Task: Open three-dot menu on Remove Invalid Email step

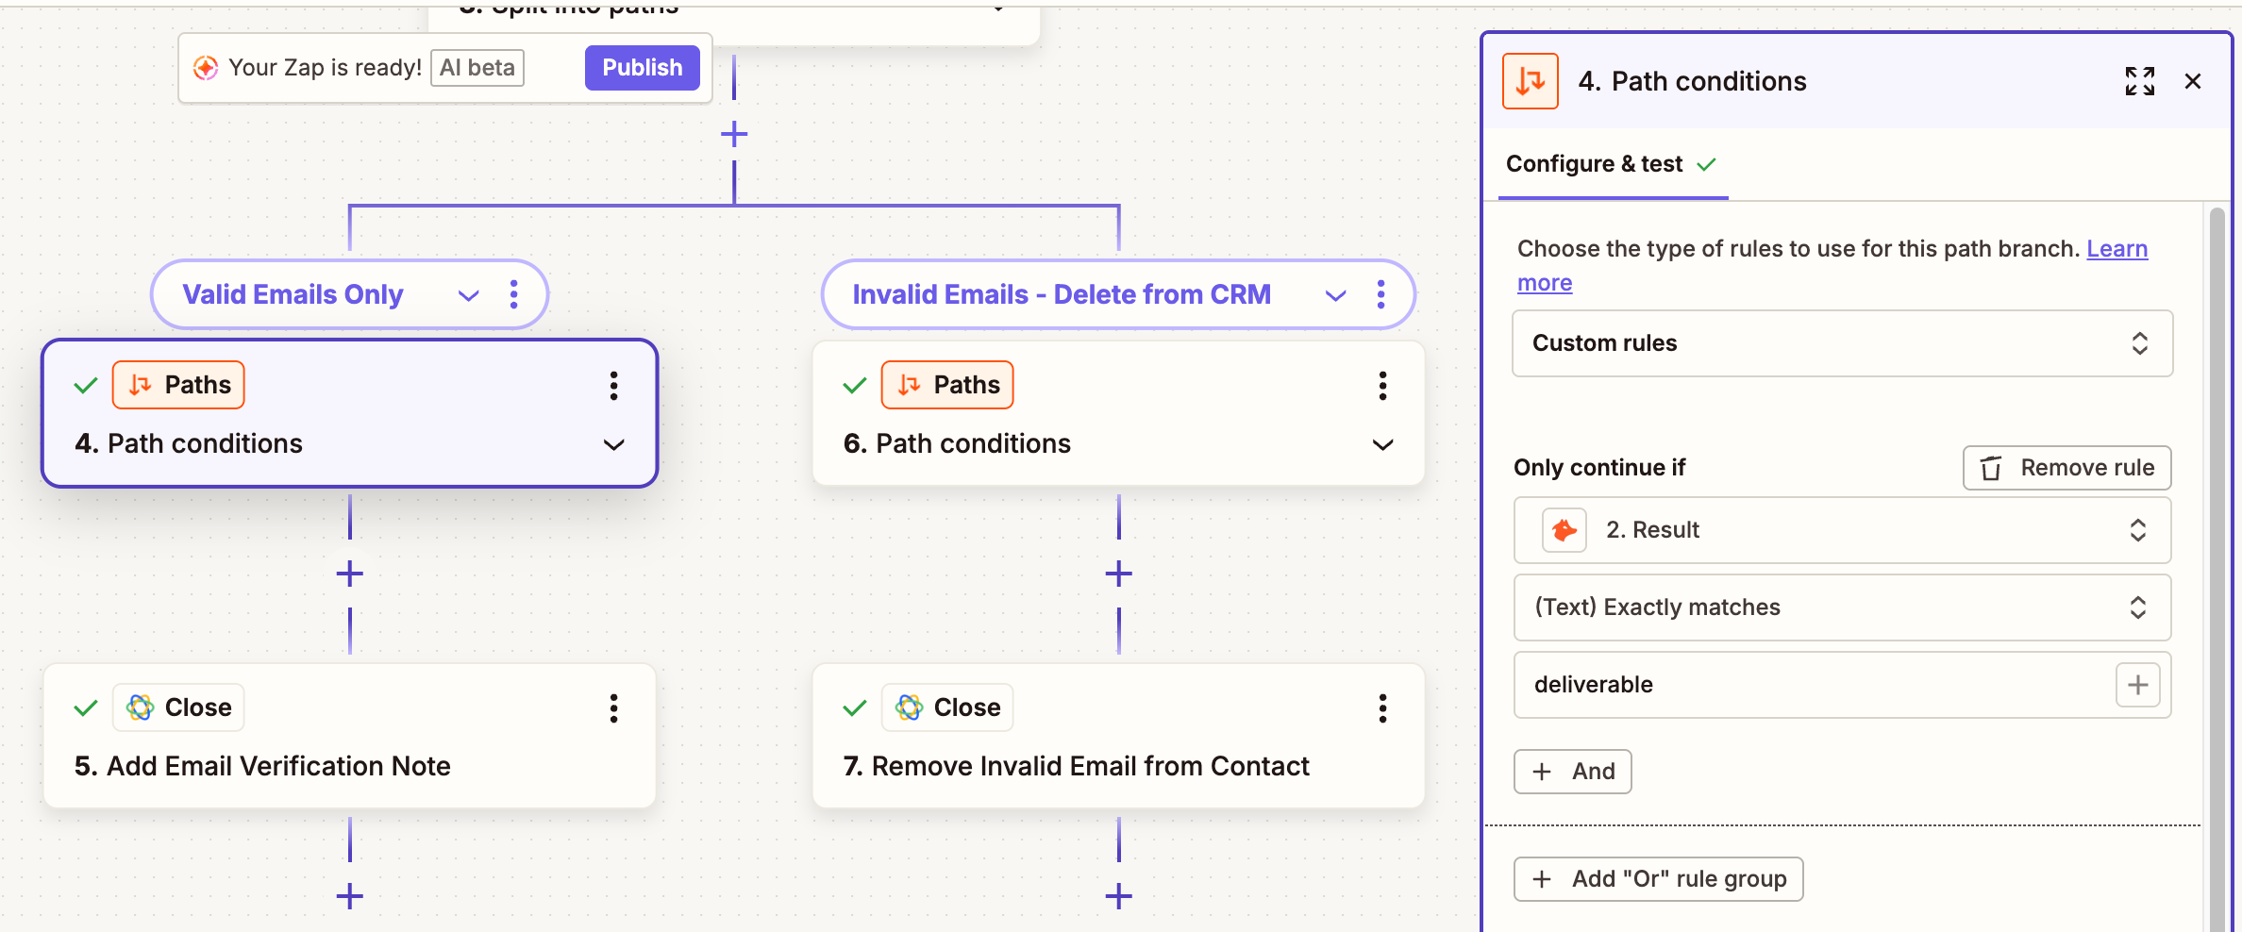Action: coord(1382,707)
